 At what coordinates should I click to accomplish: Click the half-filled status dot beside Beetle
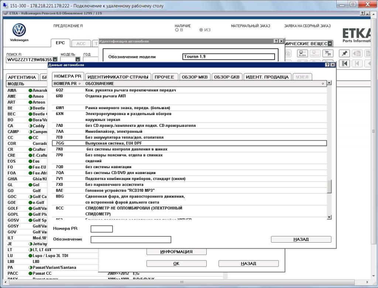[30, 108]
